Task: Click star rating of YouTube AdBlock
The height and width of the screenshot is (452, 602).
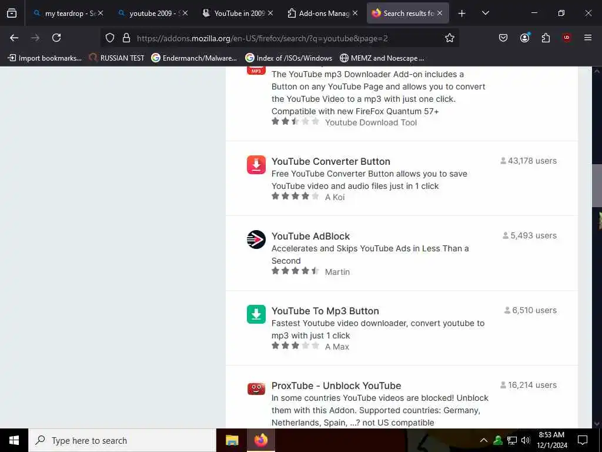Action: click(x=295, y=271)
